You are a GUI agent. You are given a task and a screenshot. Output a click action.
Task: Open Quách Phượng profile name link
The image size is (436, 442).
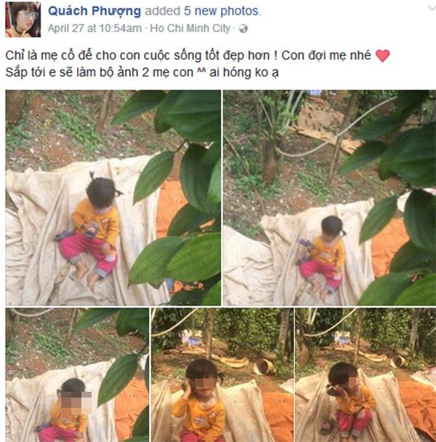coord(94,11)
